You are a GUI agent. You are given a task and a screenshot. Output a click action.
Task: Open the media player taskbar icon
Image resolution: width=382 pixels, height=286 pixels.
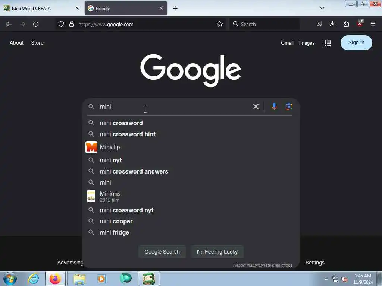point(102,279)
